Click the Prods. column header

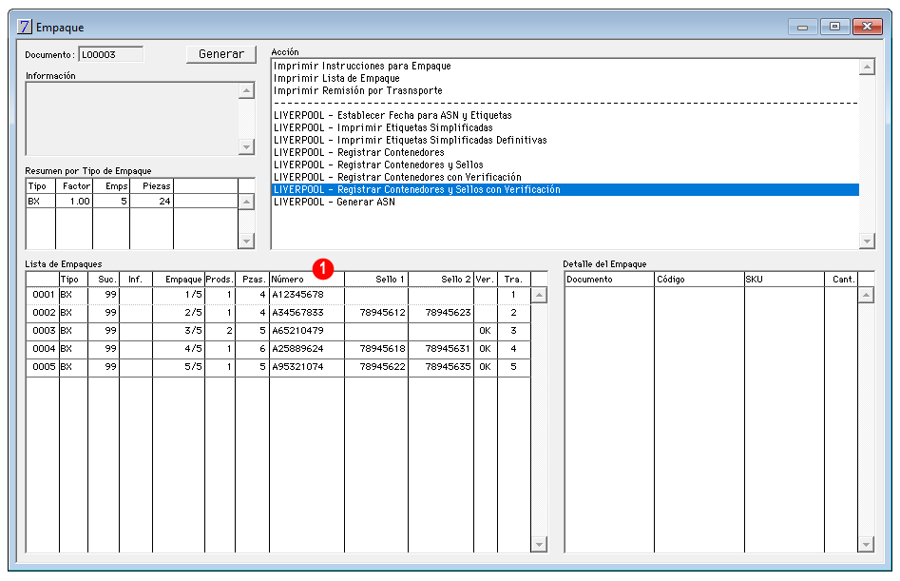(x=220, y=279)
